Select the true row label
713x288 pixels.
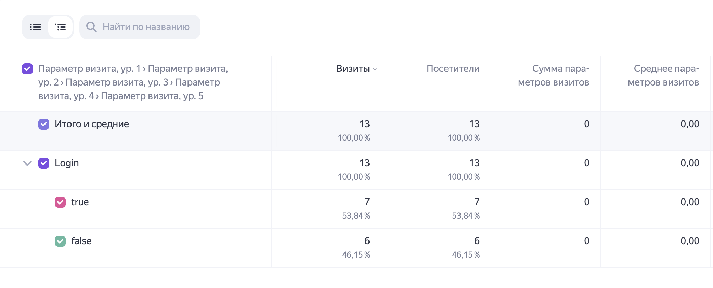pos(80,202)
